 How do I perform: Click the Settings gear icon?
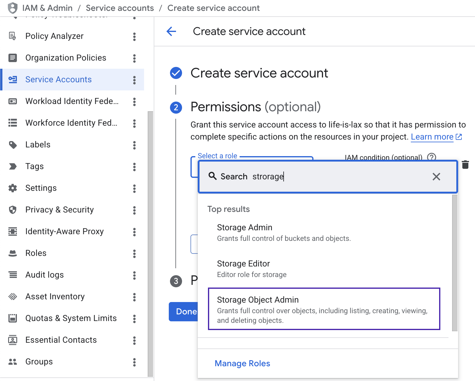click(13, 188)
